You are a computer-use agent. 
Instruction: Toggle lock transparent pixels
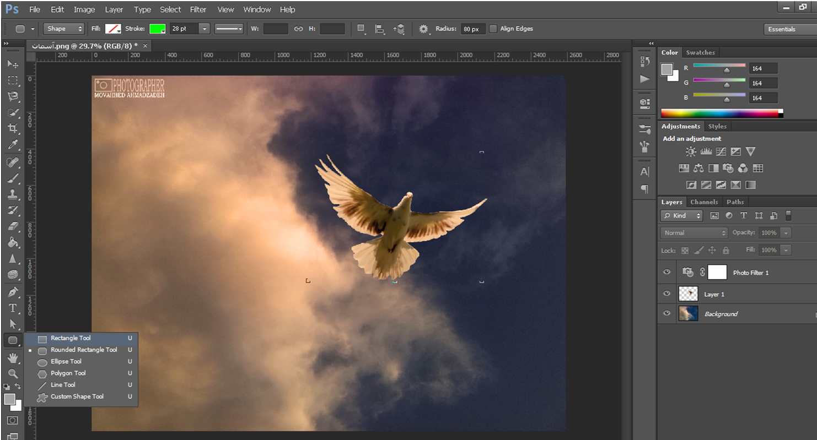point(685,250)
